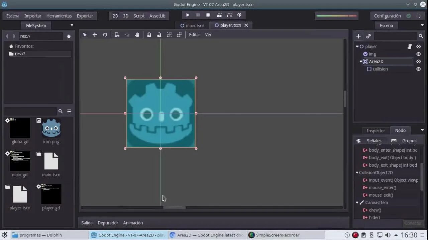
Task: Open the Herramientas menu
Action: tap(59, 16)
